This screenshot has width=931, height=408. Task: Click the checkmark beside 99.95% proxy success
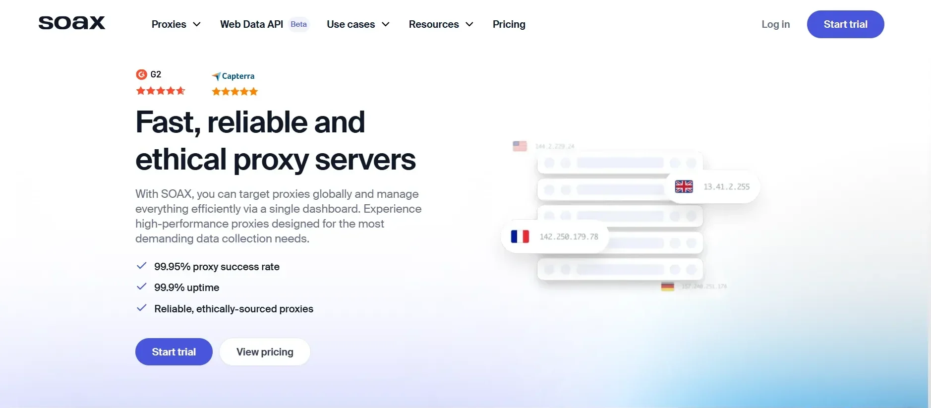(141, 266)
